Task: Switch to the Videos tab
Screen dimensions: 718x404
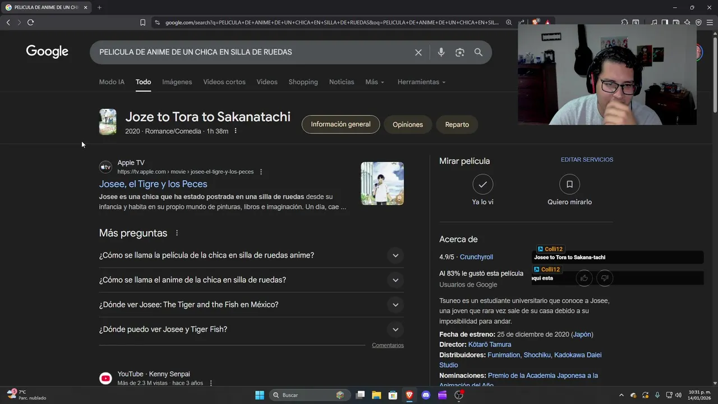Action: tap(267, 82)
